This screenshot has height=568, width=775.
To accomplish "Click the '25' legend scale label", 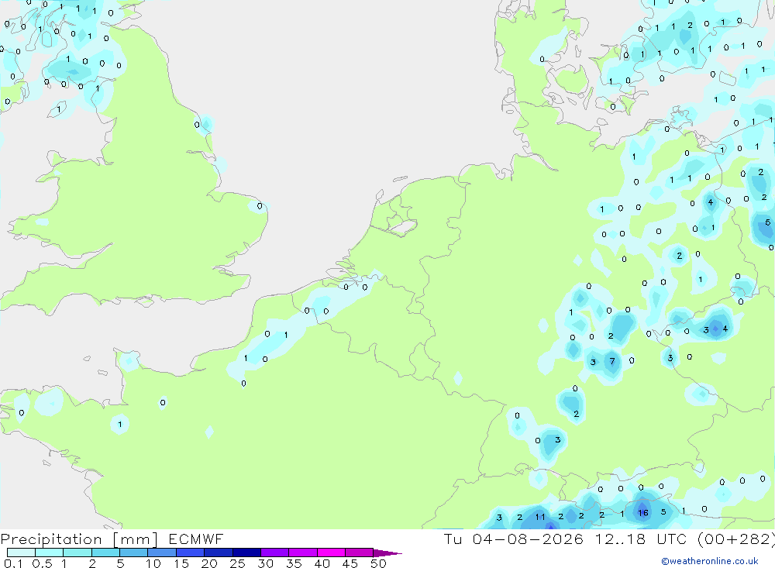I will click(x=237, y=563).
